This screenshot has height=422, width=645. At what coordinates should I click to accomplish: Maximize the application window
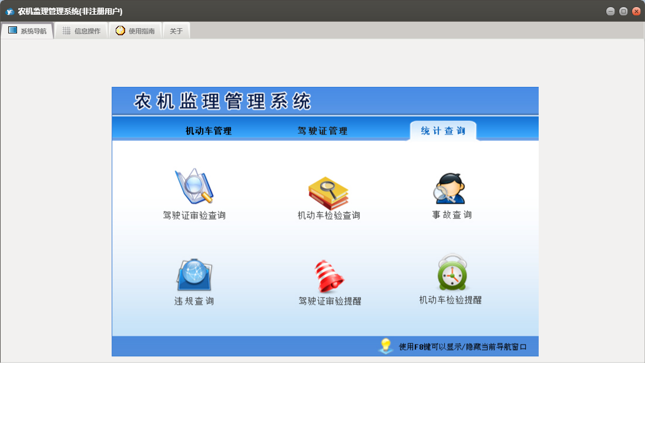point(623,12)
